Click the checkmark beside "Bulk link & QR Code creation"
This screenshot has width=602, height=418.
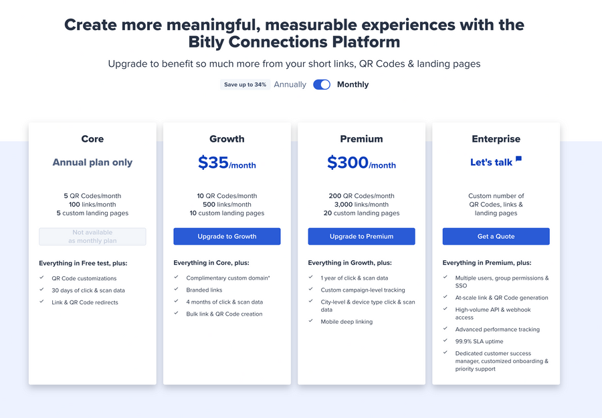point(177,313)
